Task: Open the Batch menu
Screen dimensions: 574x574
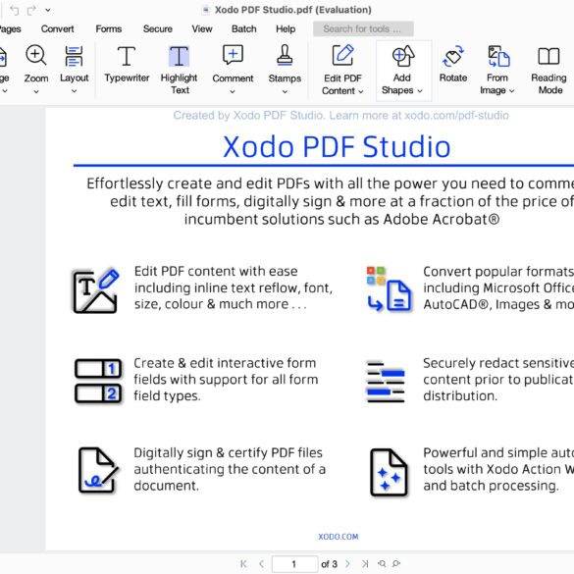Action: [244, 28]
